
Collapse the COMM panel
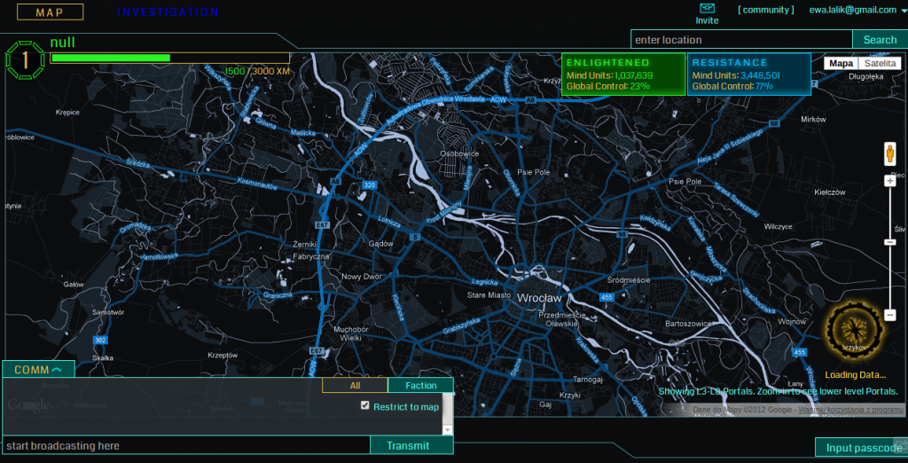point(38,370)
